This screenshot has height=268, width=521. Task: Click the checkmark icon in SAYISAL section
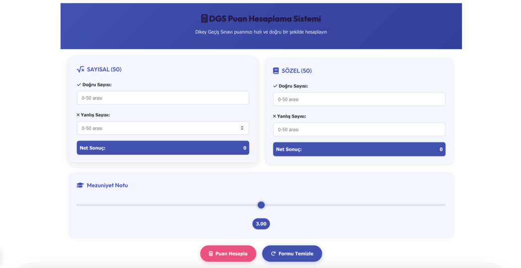coord(79,85)
